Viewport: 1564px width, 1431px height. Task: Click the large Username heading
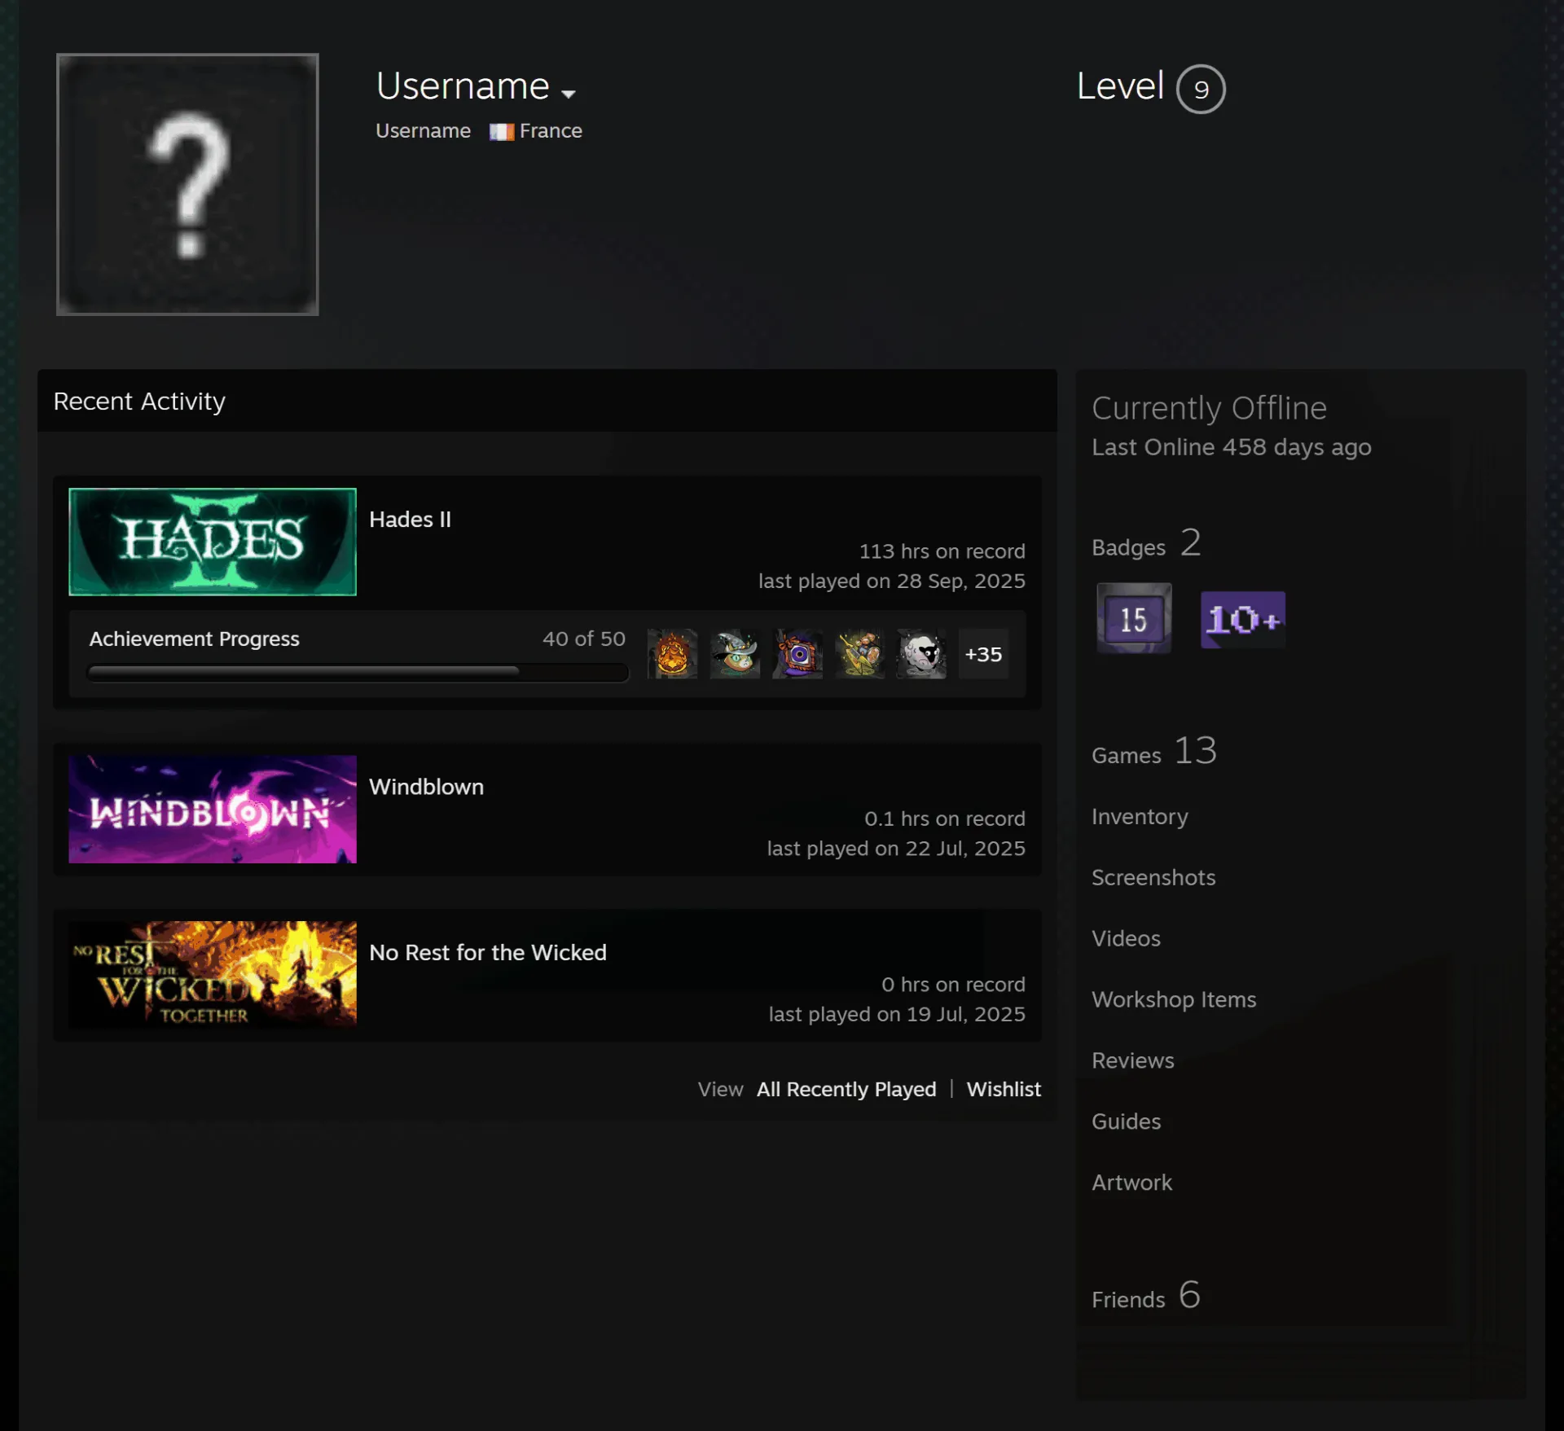(x=463, y=86)
